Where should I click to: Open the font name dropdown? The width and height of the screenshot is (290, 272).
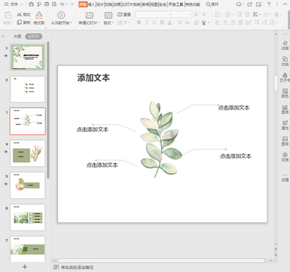[169, 15]
